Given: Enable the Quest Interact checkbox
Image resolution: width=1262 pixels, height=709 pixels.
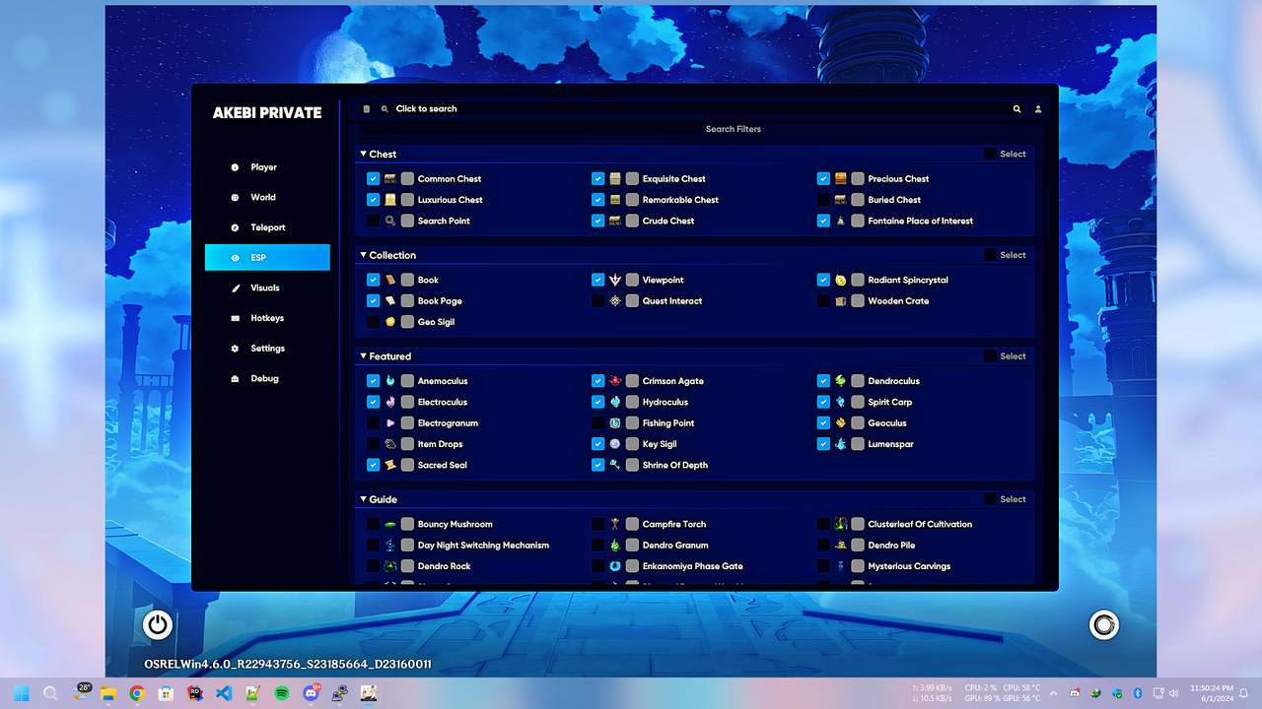Looking at the screenshot, I should click(x=597, y=301).
